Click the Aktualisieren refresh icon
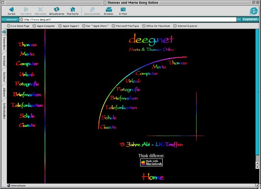The image size is (261, 189). click(x=56, y=9)
